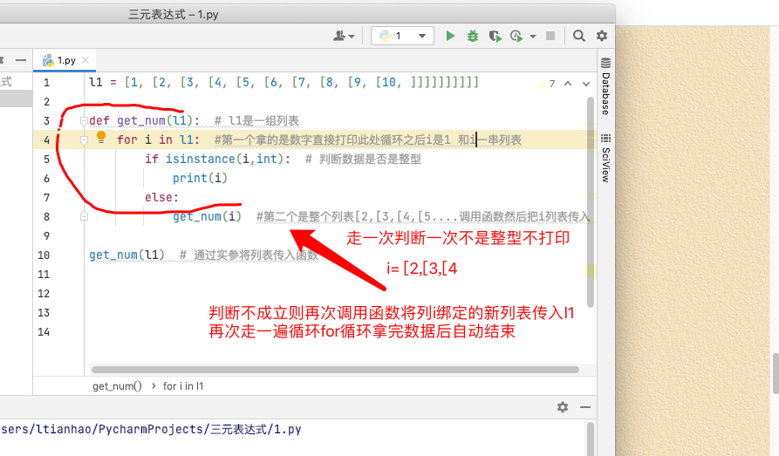Click the profiler run icon
This screenshot has height=456, width=779.
click(516, 36)
